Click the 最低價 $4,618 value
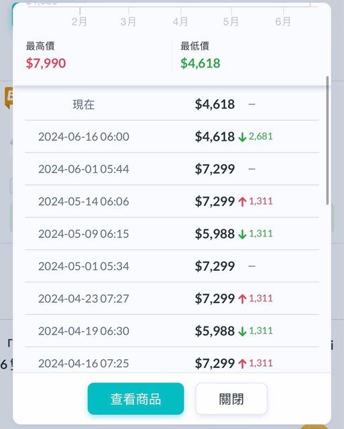The width and height of the screenshot is (344, 429). tap(200, 63)
